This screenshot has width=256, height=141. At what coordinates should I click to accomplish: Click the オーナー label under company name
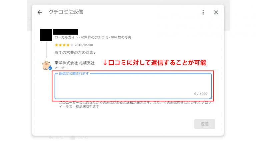[61, 68]
